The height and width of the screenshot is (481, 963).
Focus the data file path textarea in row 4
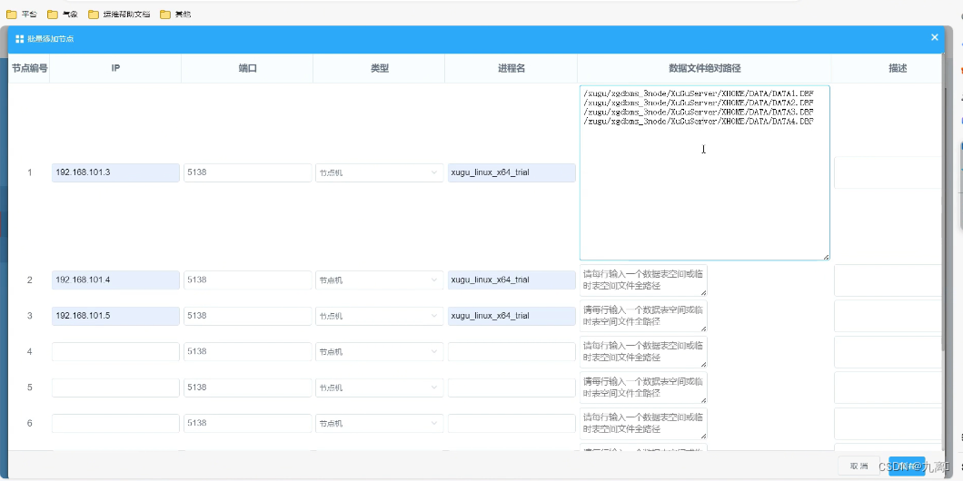pyautogui.click(x=643, y=352)
